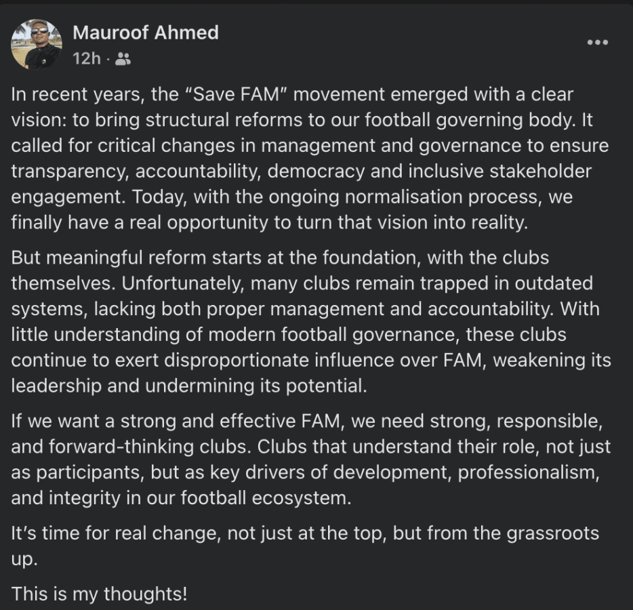Open the three-dot post options menu
Screen dimensions: 633x610
click(597, 42)
